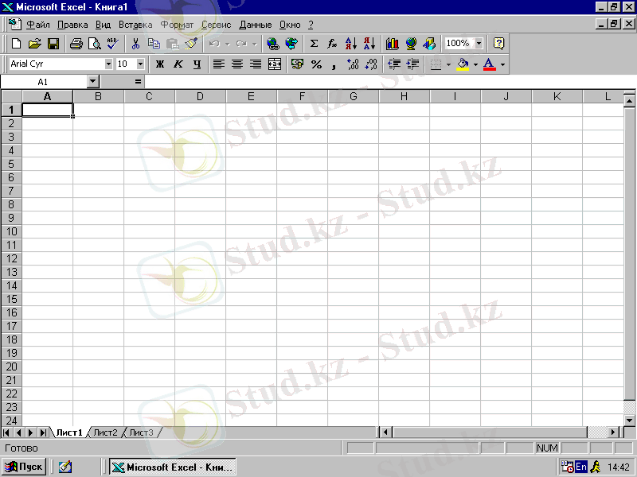The image size is (637, 477).
Task: Open the Сервис menu
Action: pos(216,25)
